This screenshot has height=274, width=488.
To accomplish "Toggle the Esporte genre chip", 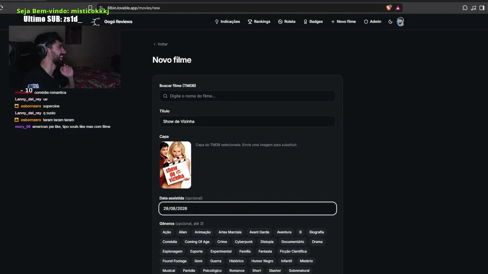I will click(196, 251).
